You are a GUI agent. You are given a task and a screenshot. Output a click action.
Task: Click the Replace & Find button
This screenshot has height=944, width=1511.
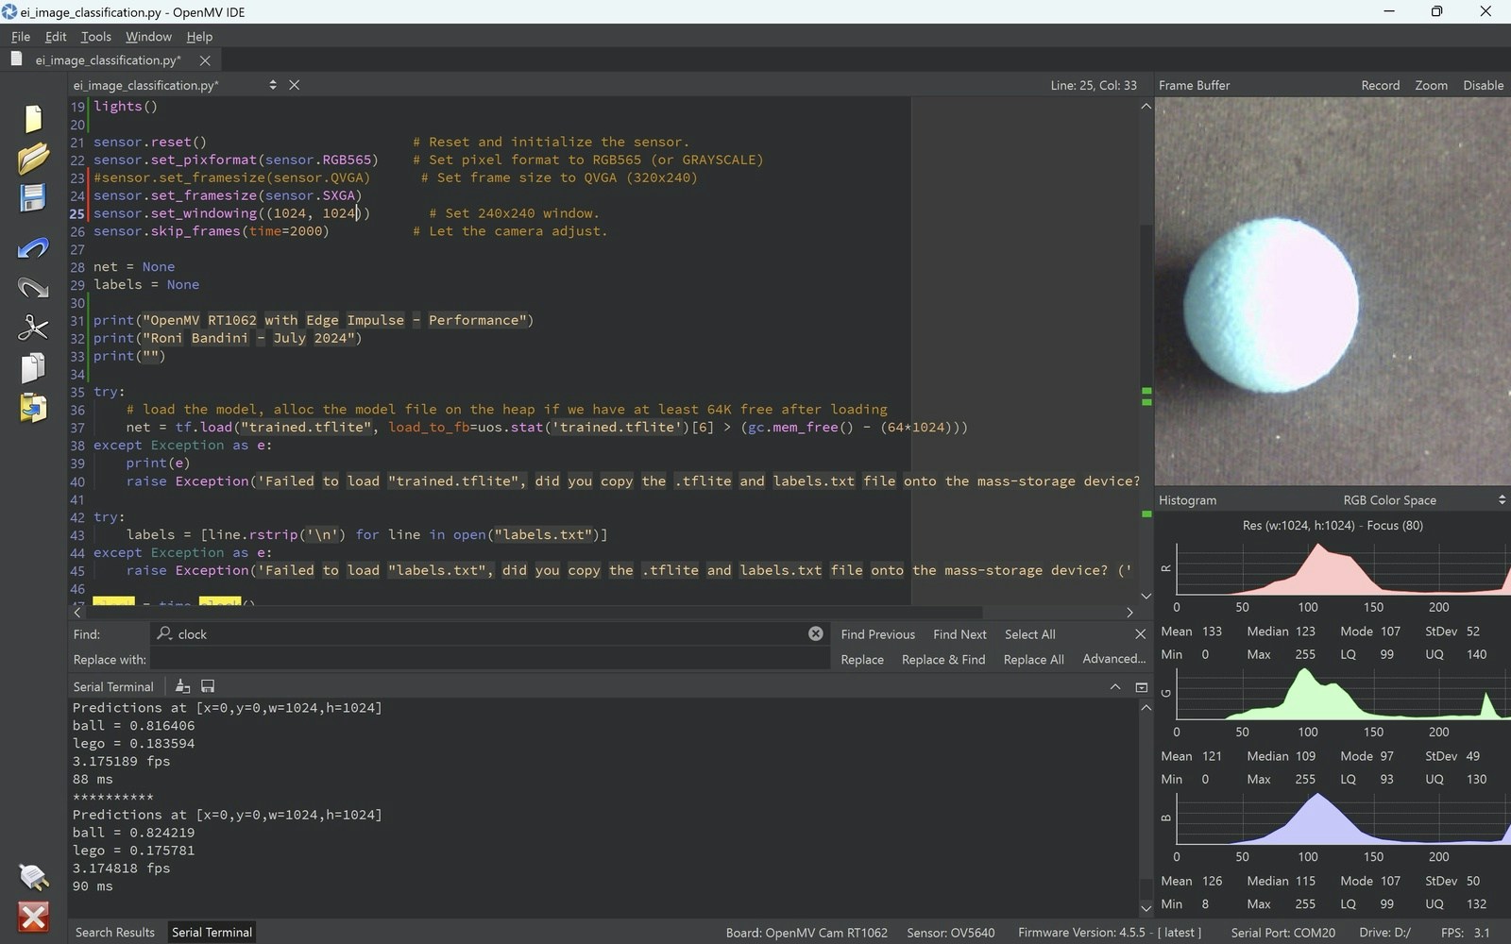pyautogui.click(x=943, y=660)
